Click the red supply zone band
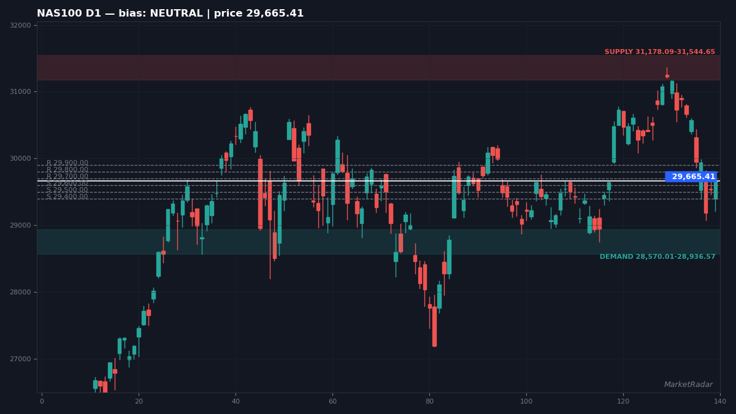The height and width of the screenshot is (414, 736). click(378, 67)
